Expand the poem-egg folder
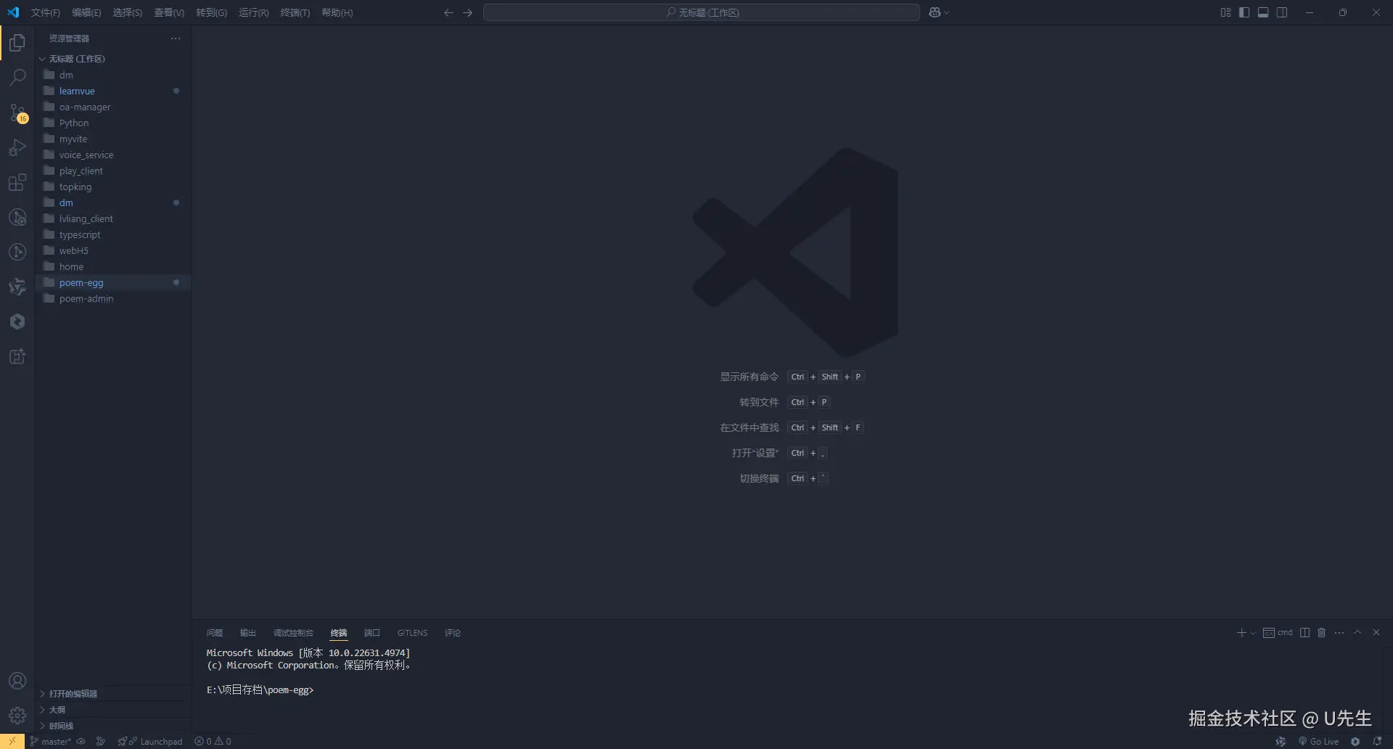 pyautogui.click(x=113, y=283)
